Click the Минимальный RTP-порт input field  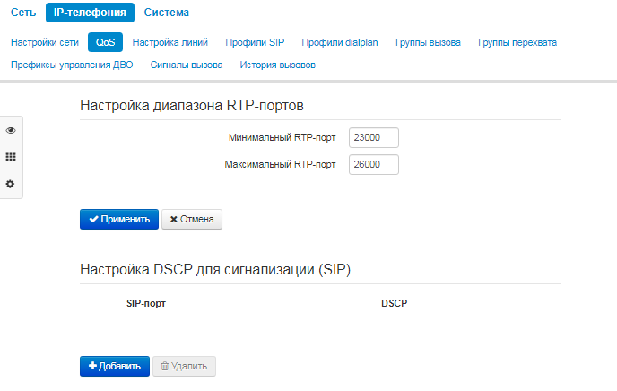tap(373, 138)
